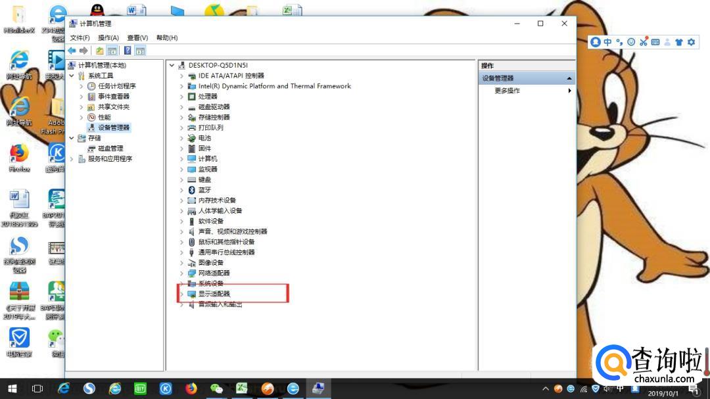Click the 计算机管理(本地) root item
The height and width of the screenshot is (399, 710).
(102, 65)
